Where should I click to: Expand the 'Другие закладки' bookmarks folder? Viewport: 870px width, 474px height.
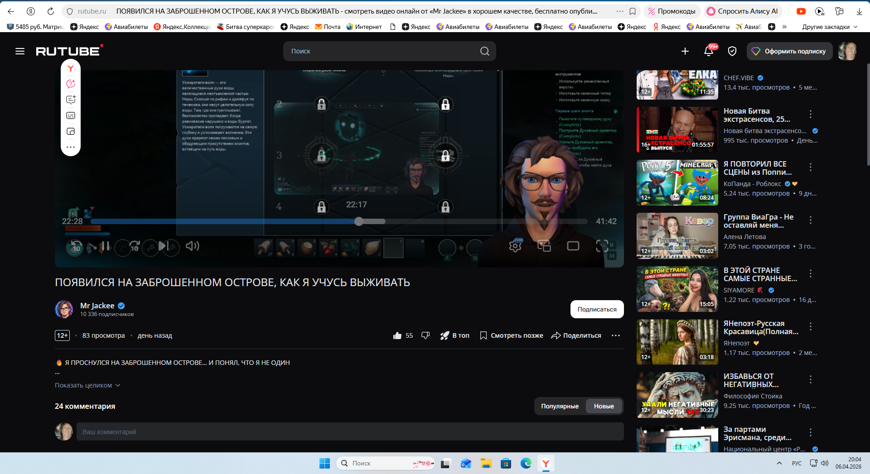tap(830, 27)
